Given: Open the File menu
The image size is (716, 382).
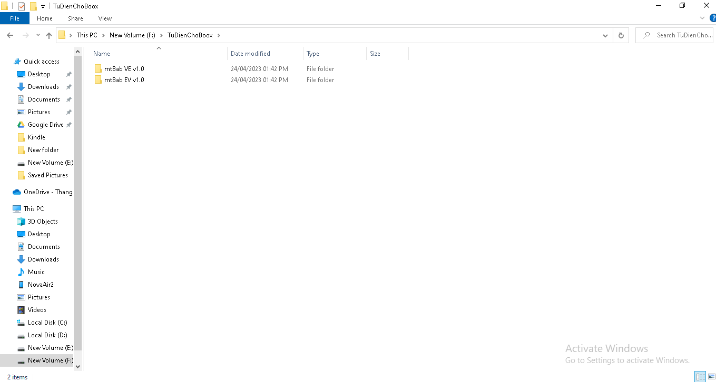Looking at the screenshot, I should (x=15, y=18).
